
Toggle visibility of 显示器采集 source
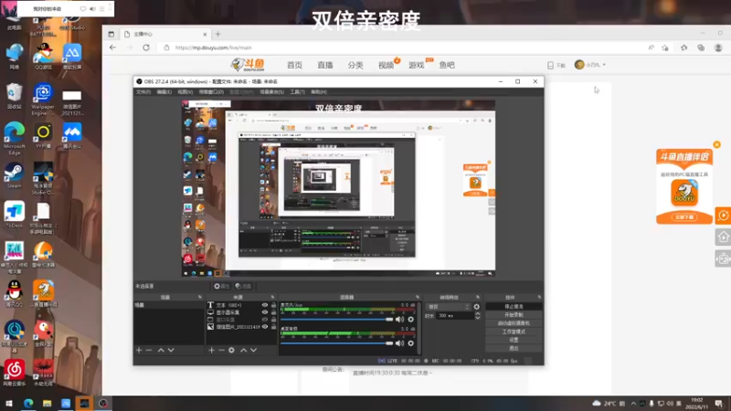click(x=265, y=312)
